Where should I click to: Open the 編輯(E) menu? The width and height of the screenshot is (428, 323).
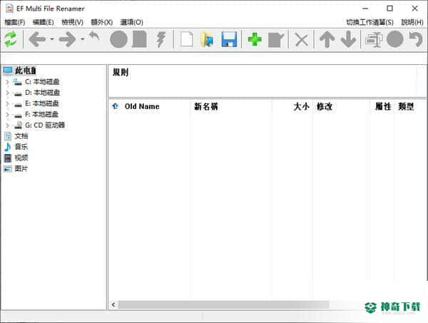coord(43,22)
